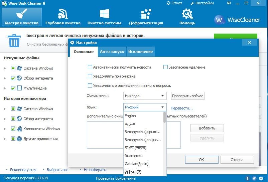Toggle Уведомлять при очистке checkbox
This screenshot has height=182, width=268.
point(90,76)
